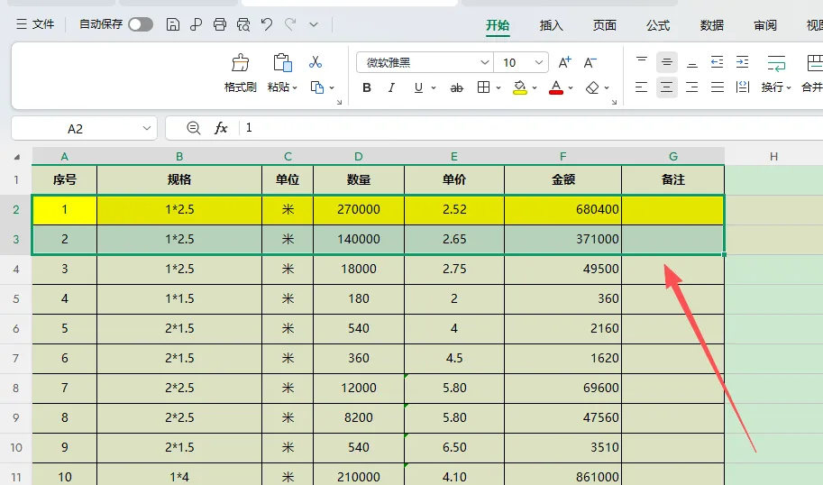Switch to the 页面 ribbon tab
Screen dimensions: 823x485
coord(605,25)
